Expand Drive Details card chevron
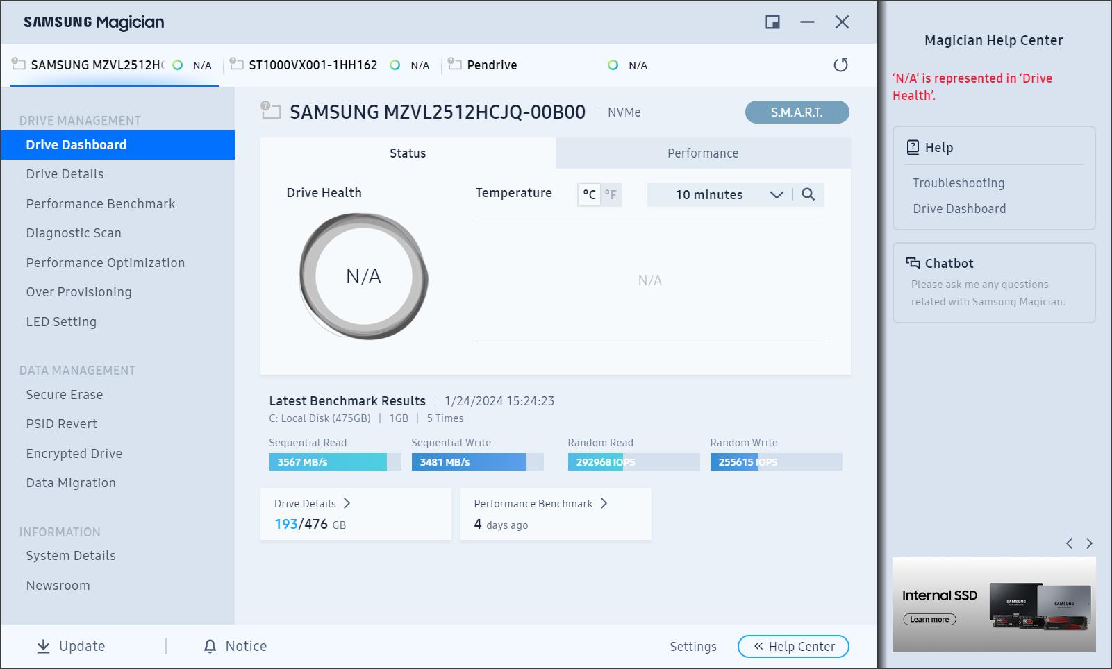The image size is (1112, 669). 347,503
